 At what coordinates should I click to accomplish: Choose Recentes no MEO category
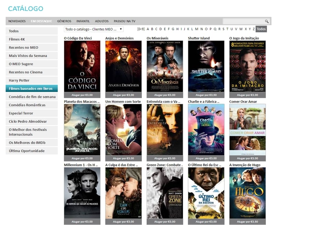click(x=32, y=47)
